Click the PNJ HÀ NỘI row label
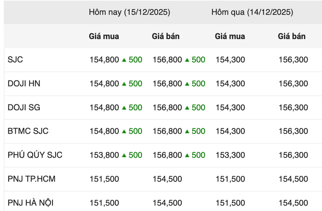Image resolution: width=322 pixels, height=211 pixels. click(x=34, y=203)
